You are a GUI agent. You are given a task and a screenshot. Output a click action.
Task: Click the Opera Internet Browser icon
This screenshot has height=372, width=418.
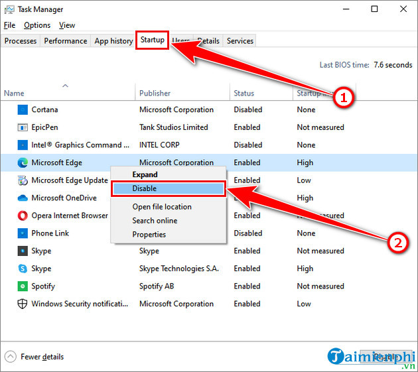coord(22,216)
